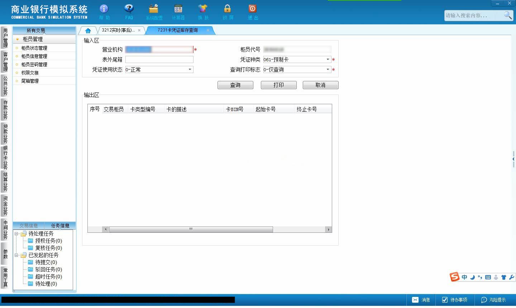Toggle Sogou punctuation mode icon

point(480,277)
